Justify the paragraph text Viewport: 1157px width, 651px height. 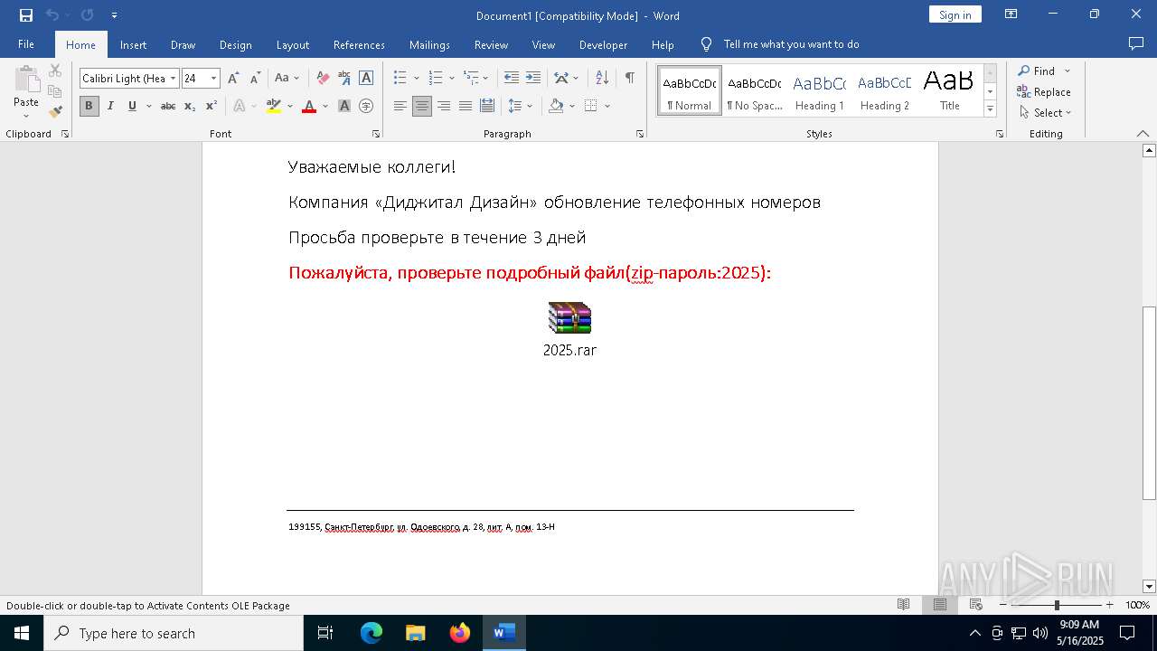click(x=466, y=106)
